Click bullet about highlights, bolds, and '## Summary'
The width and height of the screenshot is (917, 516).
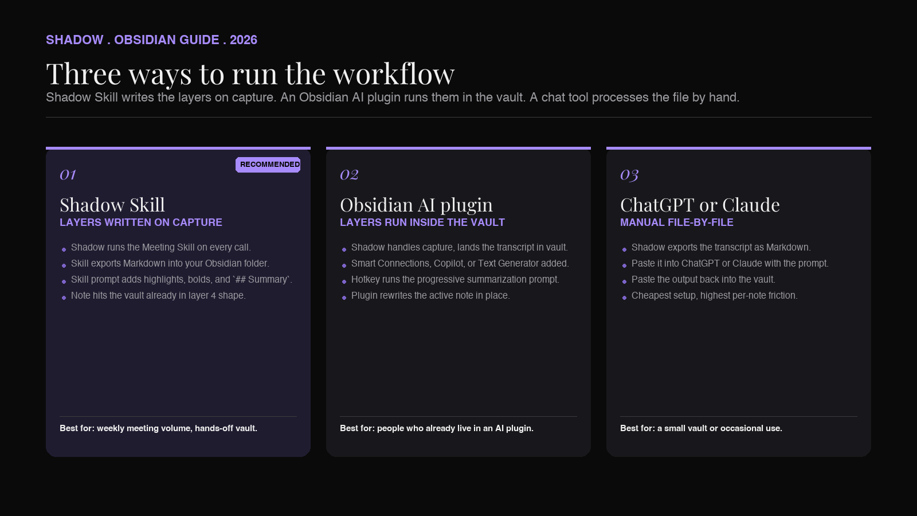point(182,280)
